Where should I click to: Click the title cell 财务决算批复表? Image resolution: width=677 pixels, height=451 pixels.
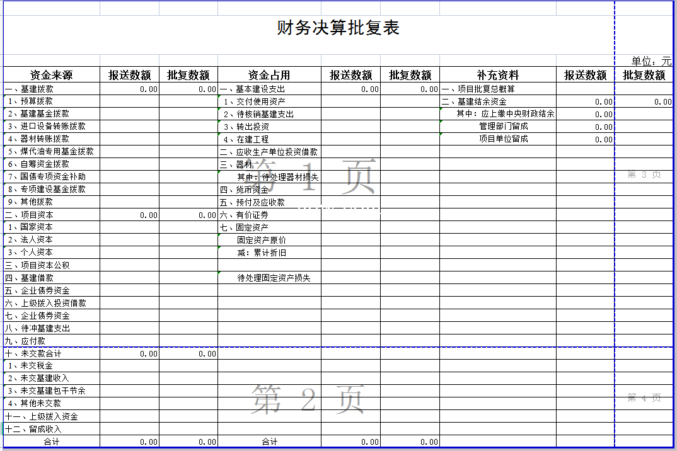(x=338, y=28)
